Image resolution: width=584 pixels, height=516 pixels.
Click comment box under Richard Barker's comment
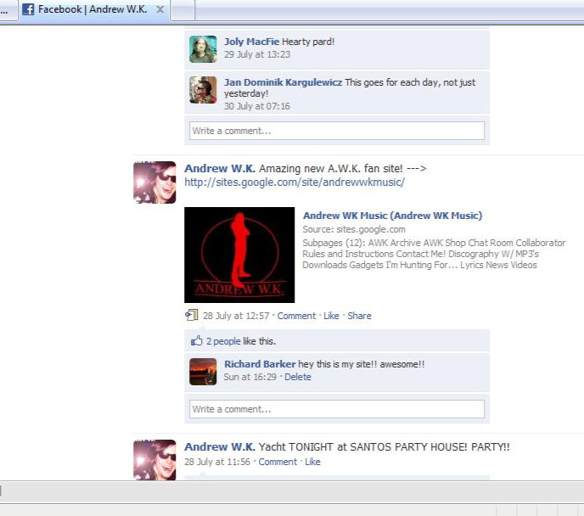[336, 409]
